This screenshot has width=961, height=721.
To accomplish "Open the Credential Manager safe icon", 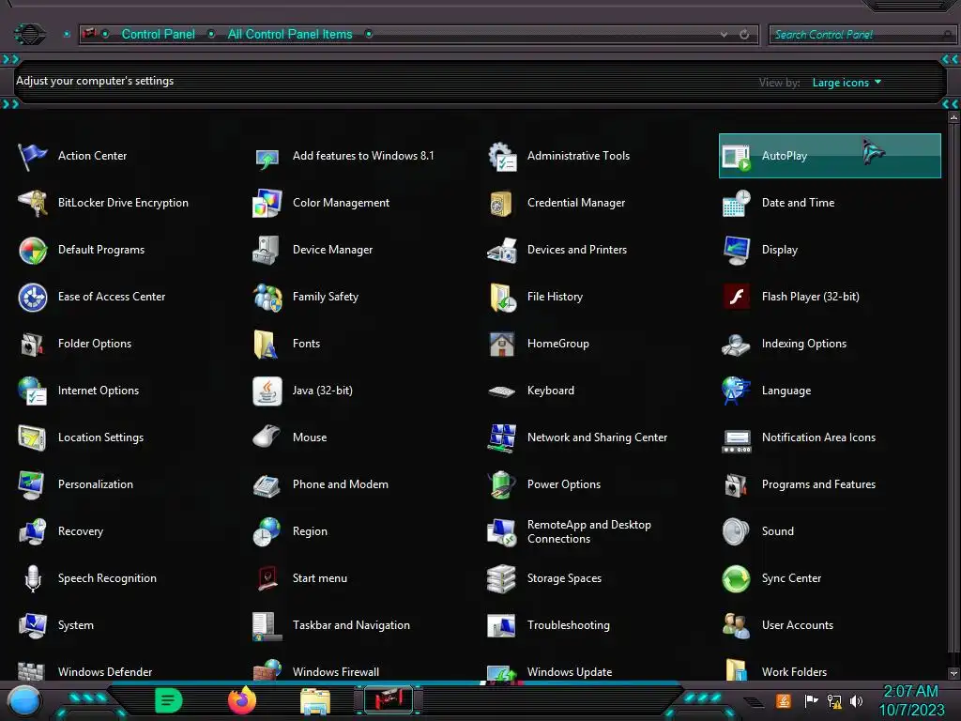I will pos(502,203).
